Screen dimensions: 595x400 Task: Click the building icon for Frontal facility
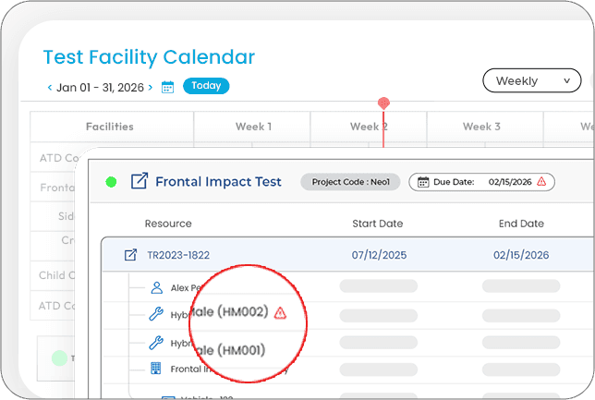tap(156, 368)
